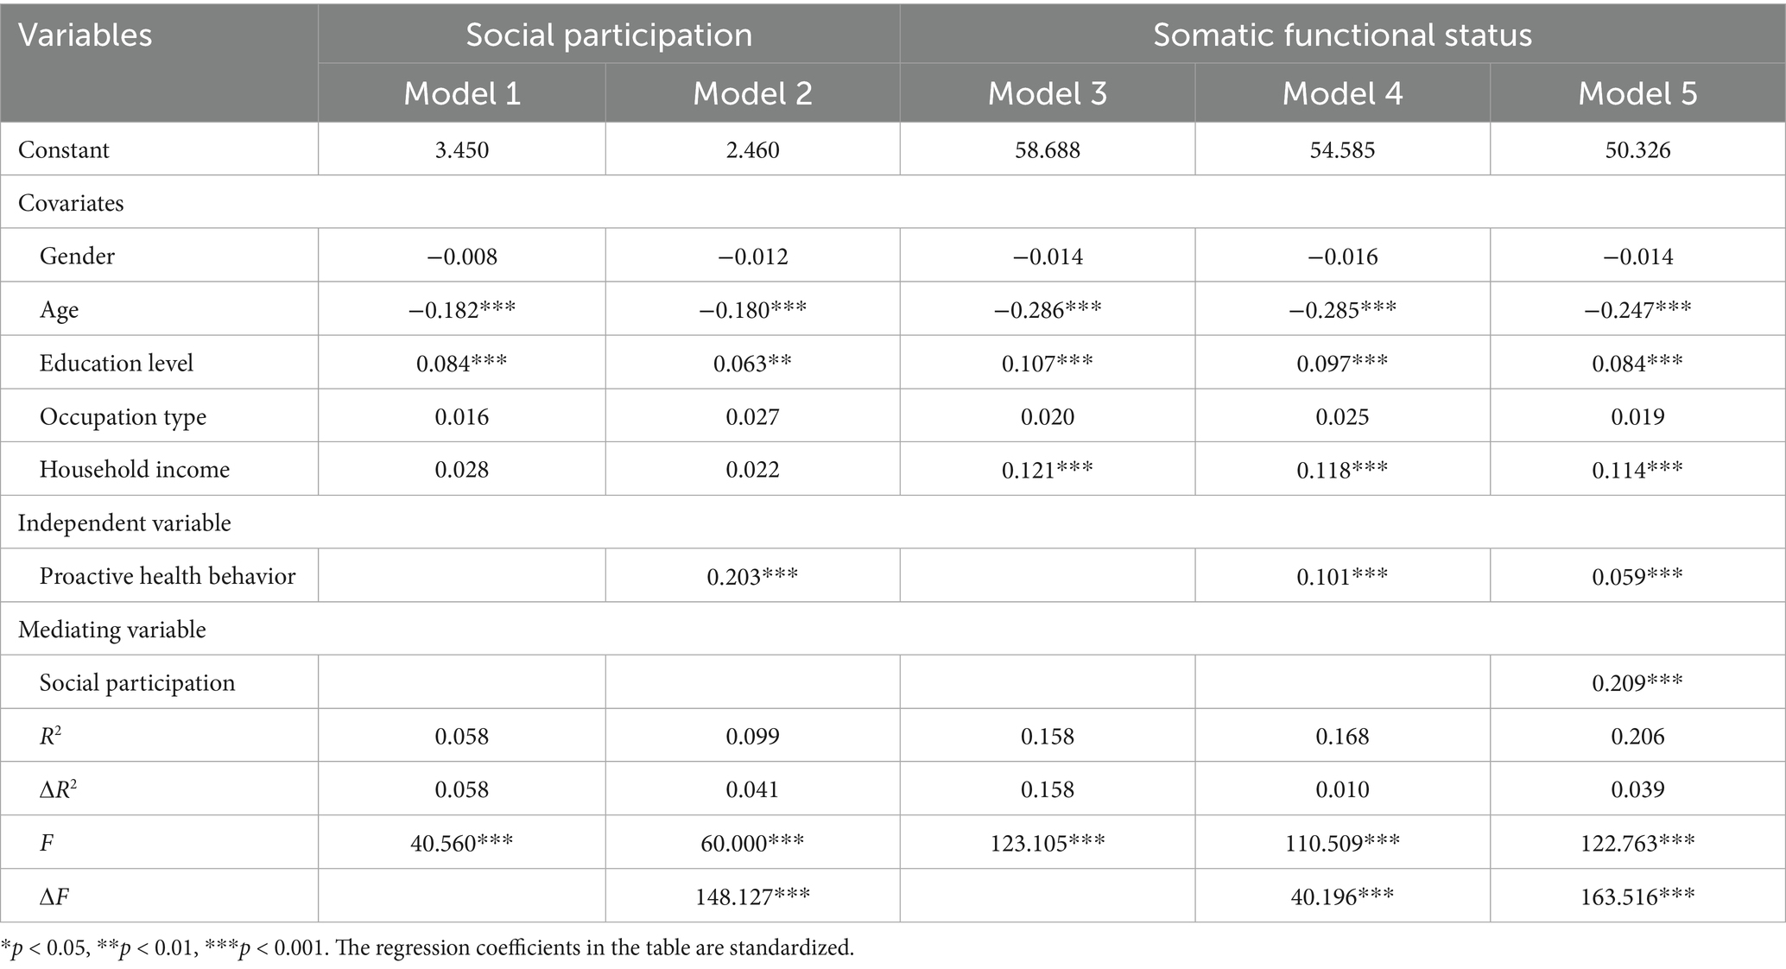This screenshot has width=1786, height=969.
Task: Click the Variables column header
Action: click(85, 36)
